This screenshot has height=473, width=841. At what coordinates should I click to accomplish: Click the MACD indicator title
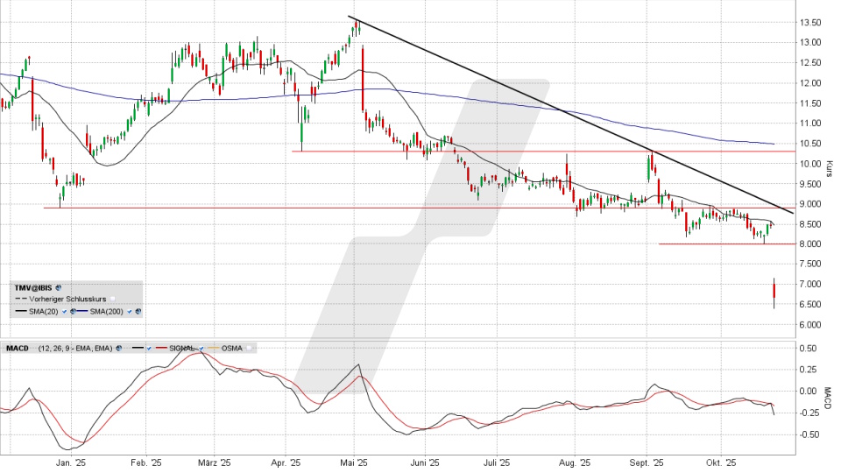pos(18,348)
